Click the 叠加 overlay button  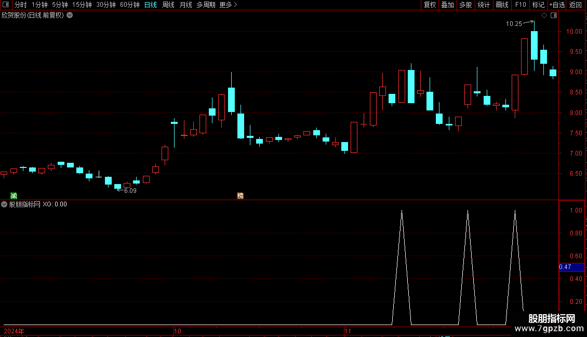[x=447, y=5]
